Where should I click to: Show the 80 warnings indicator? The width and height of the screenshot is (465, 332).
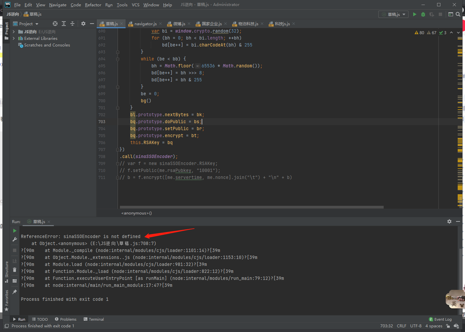pyautogui.click(x=419, y=33)
